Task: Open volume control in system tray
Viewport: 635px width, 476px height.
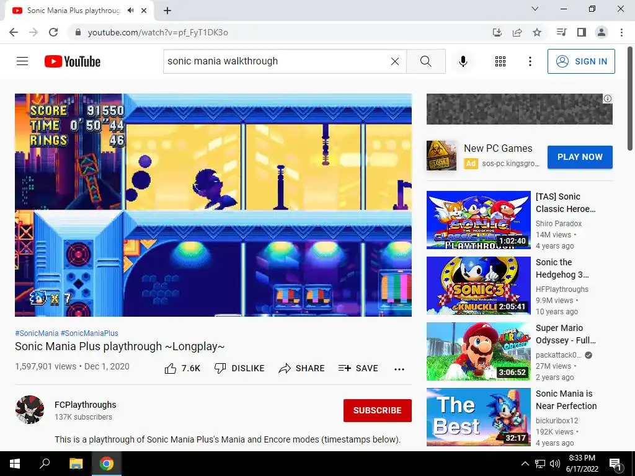Action: click(555, 464)
